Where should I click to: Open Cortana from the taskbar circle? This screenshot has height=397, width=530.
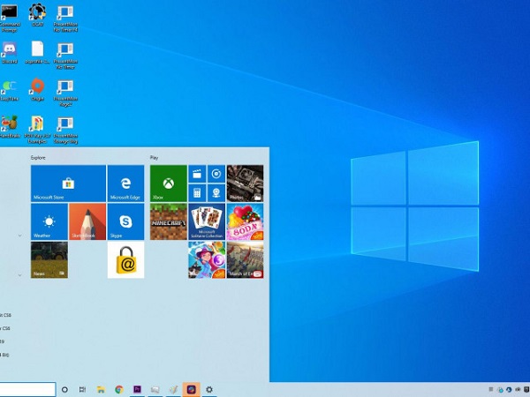coord(64,390)
